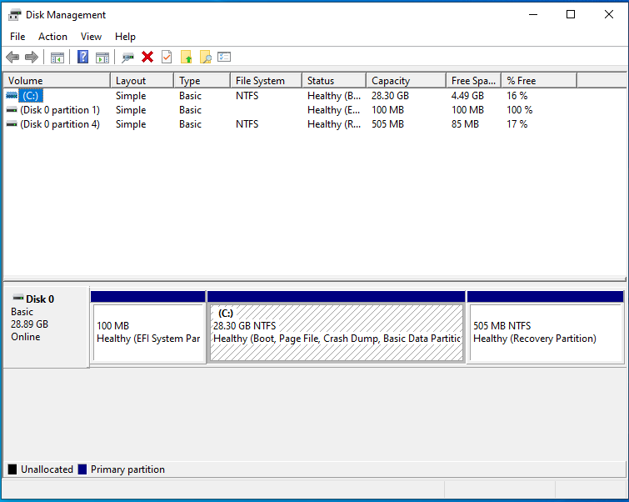Screen dimensions: 629x502
Task: Click the Forward arrow toolbar icon
Action: pos(32,57)
